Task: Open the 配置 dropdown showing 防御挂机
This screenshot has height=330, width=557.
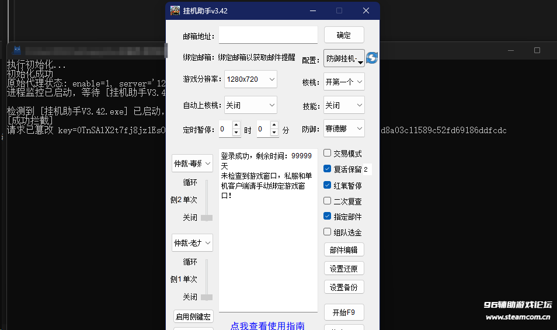Action: 344,58
